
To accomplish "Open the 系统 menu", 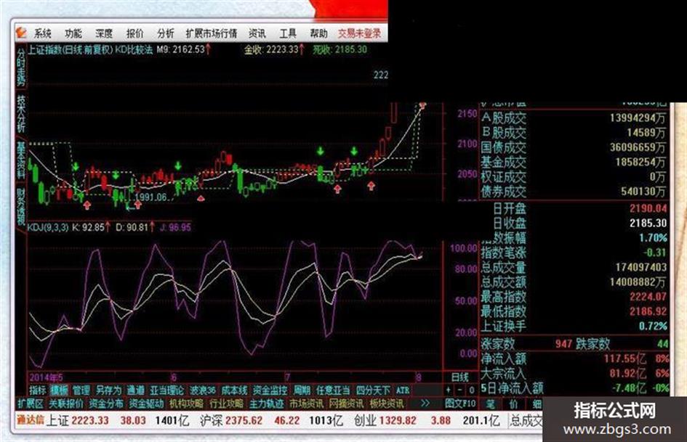I will [42, 33].
